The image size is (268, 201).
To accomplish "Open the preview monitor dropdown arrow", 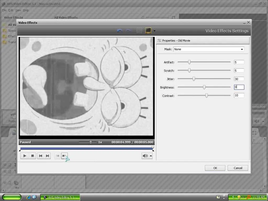I will point(154,31).
